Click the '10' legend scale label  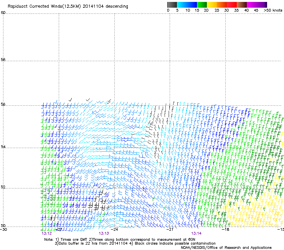(188, 10)
